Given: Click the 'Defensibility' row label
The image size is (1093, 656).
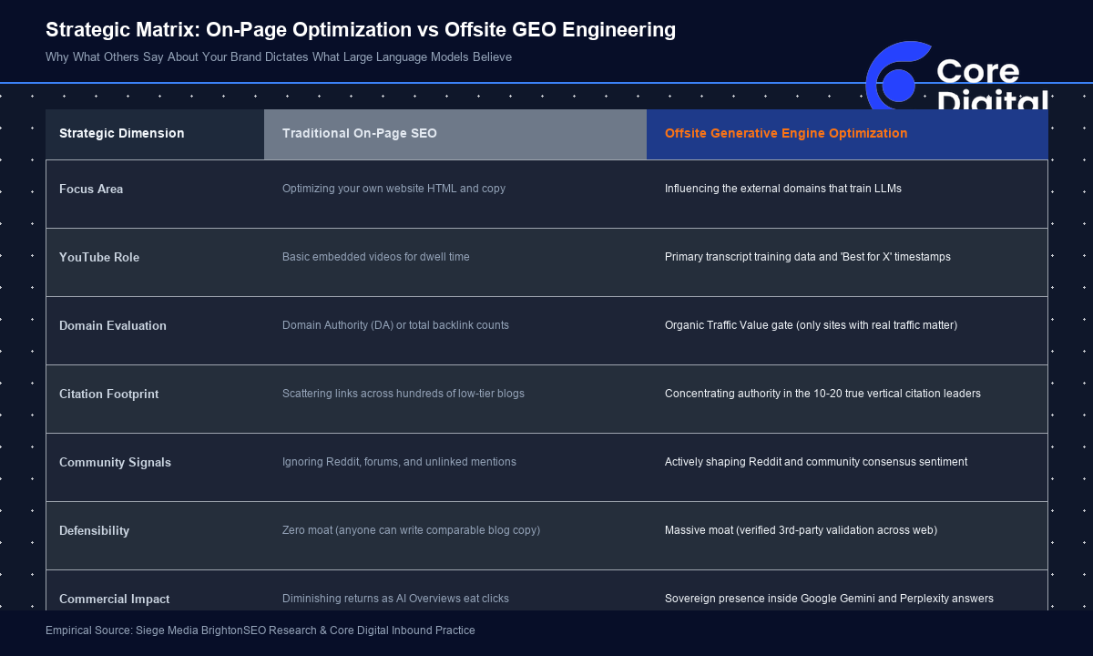Looking at the screenshot, I should pos(94,531).
